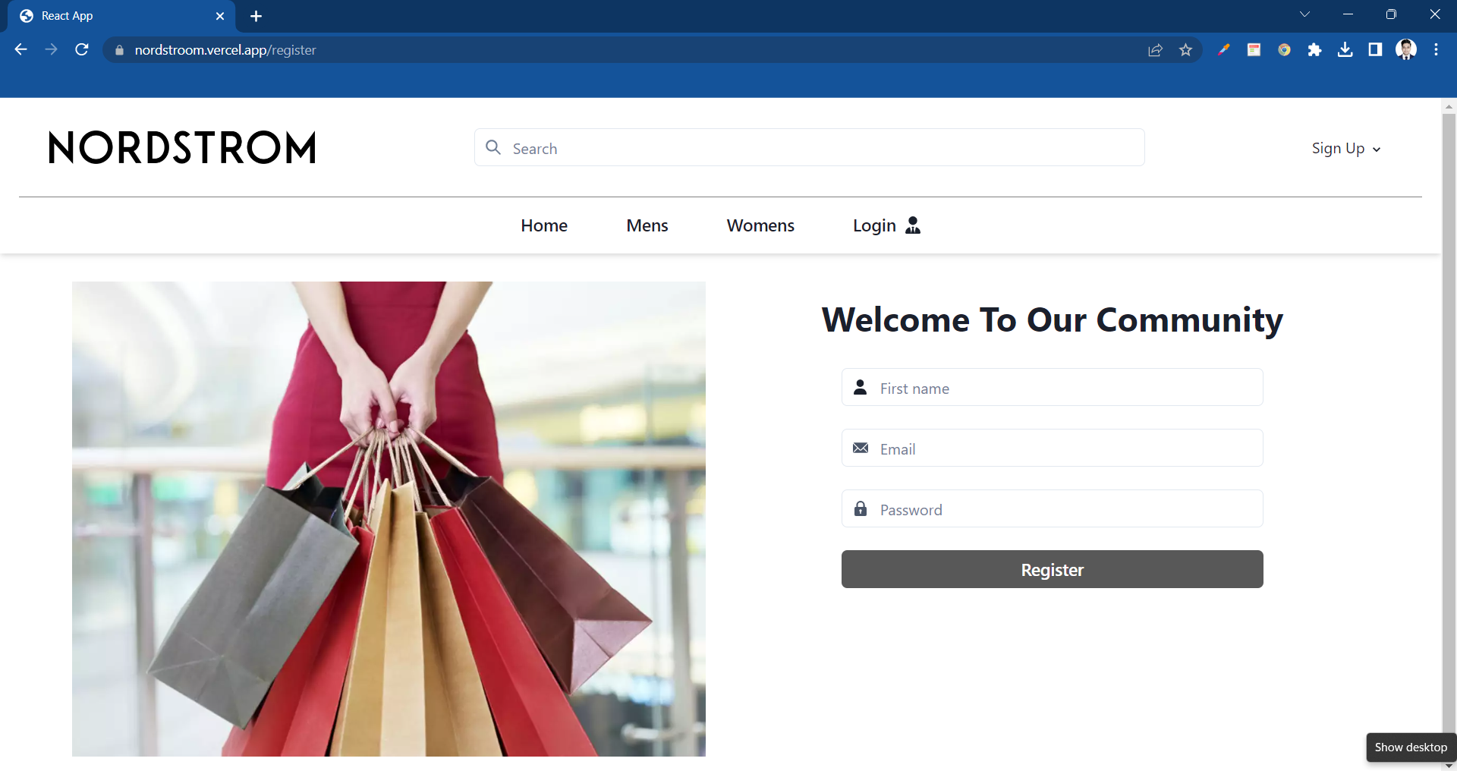1457x771 pixels.
Task: Open the Mens section
Action: coord(647,225)
